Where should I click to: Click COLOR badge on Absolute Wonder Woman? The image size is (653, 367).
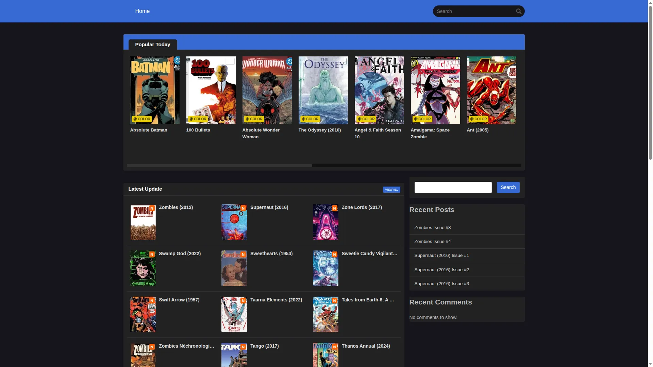(x=254, y=119)
